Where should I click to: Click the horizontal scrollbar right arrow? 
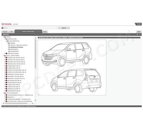pos(32,103)
